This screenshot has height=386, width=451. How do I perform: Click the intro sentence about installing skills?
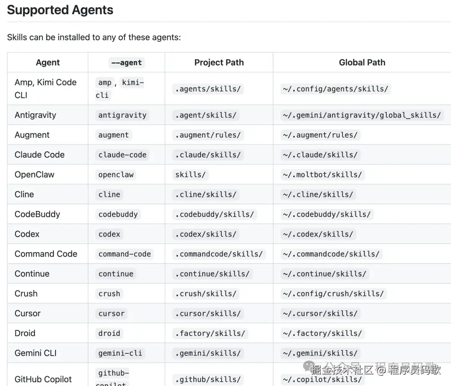pos(94,37)
